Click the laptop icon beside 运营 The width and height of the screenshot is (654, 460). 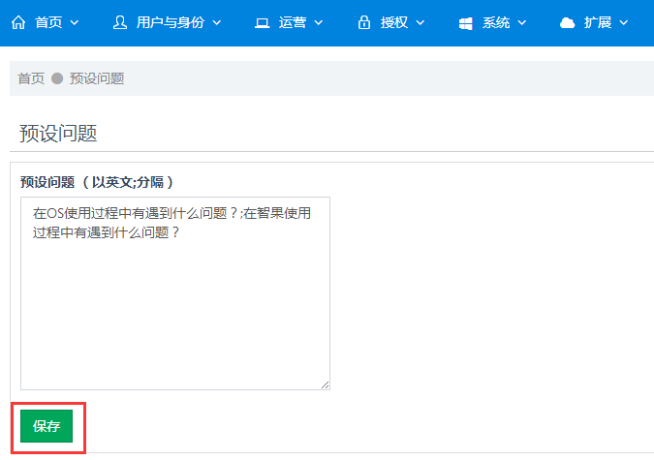coord(262,22)
